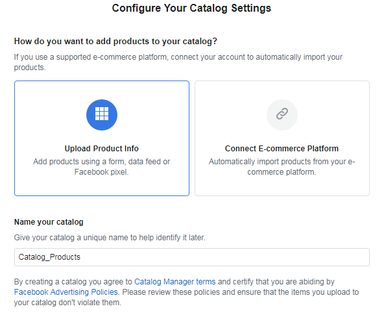
Task: Click the chain link icon for platform connection
Action: (282, 114)
